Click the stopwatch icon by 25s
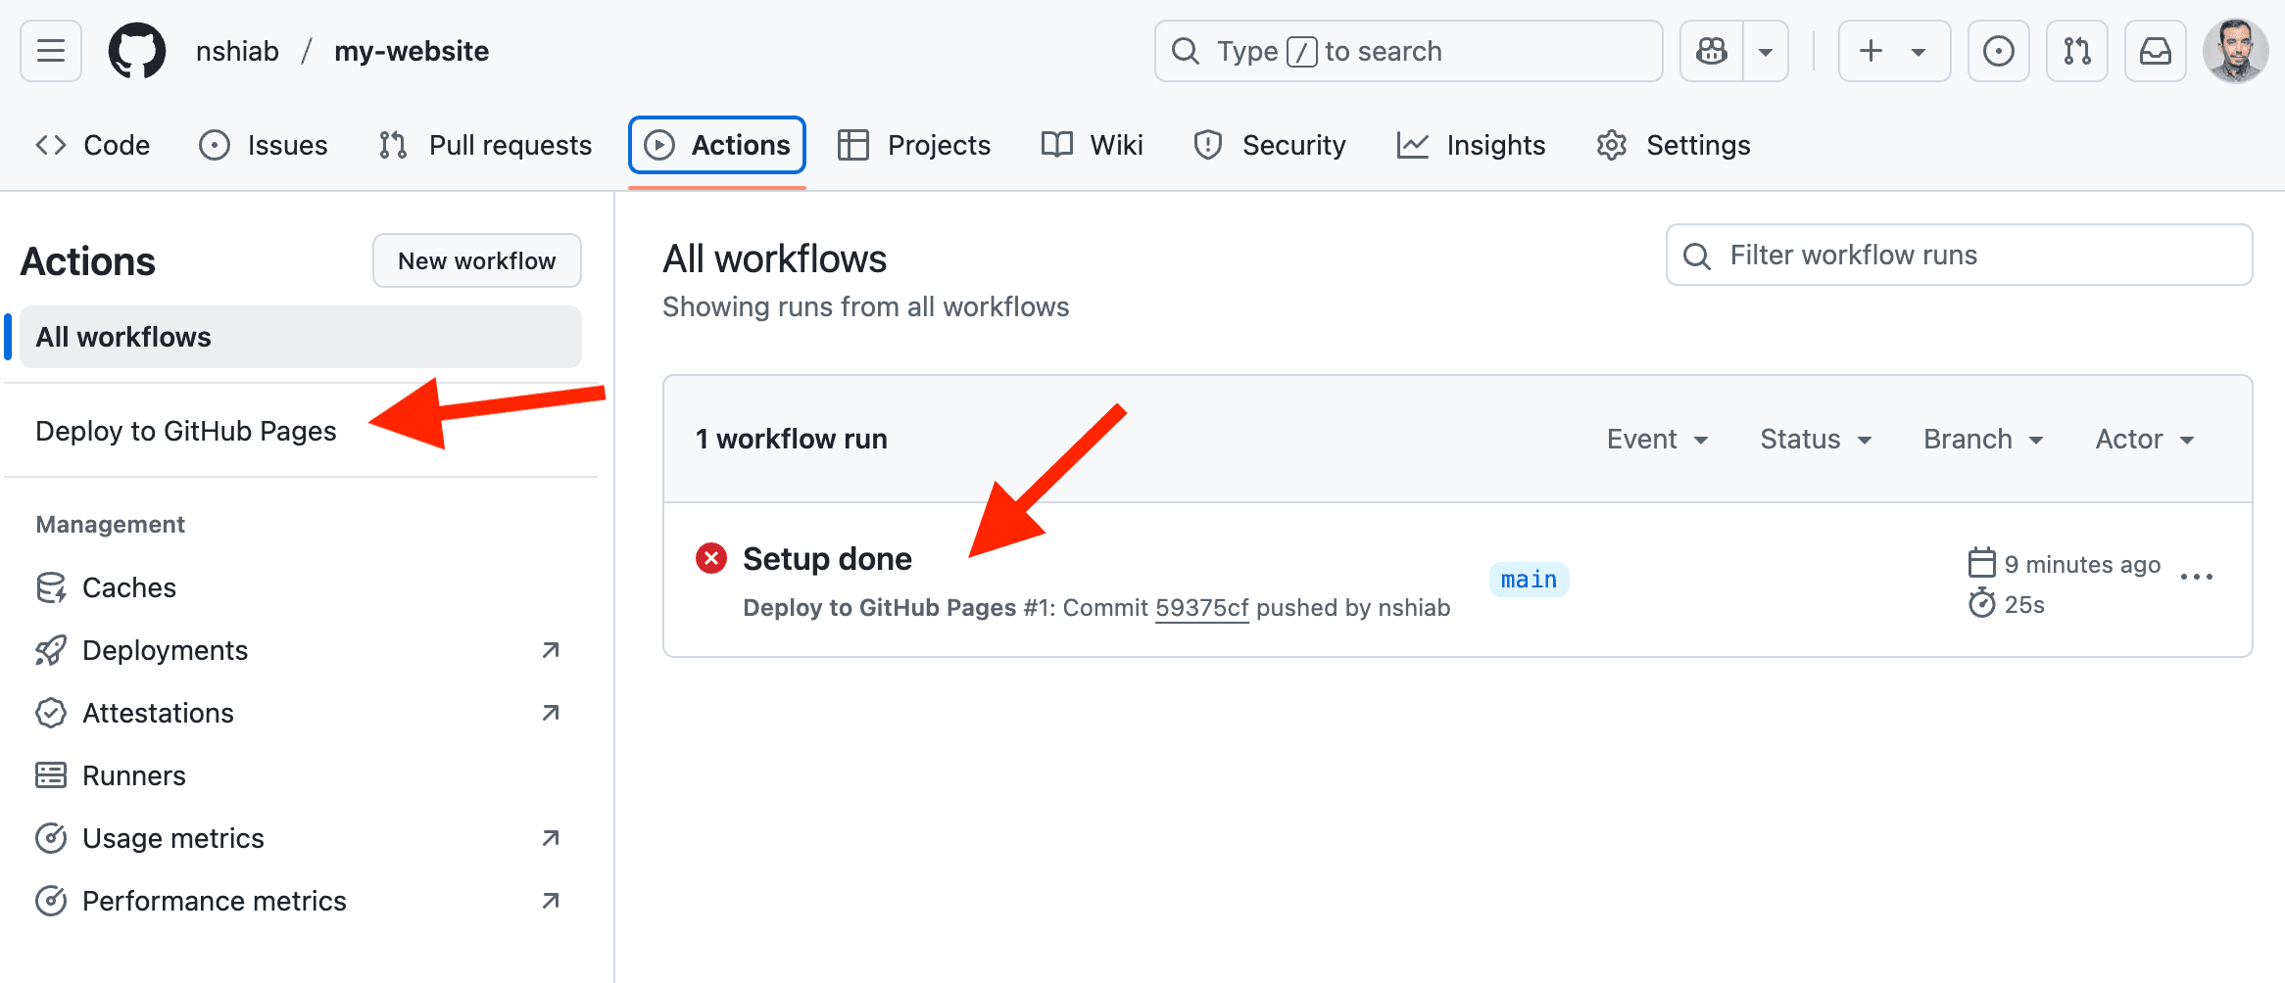Viewport: 2285px width, 983px height. tap(1982, 603)
